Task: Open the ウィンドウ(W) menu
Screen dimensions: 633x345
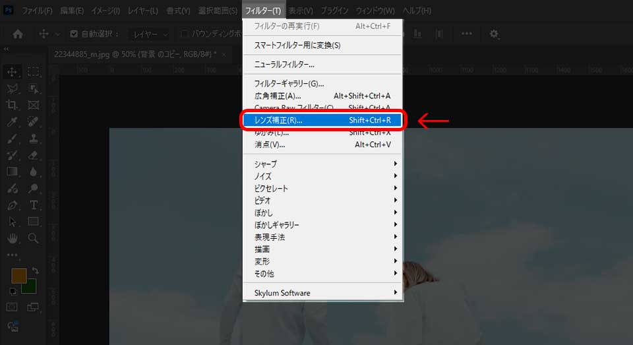Action: pyautogui.click(x=375, y=11)
